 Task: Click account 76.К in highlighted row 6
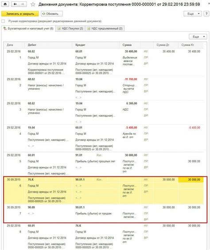point(31,180)
